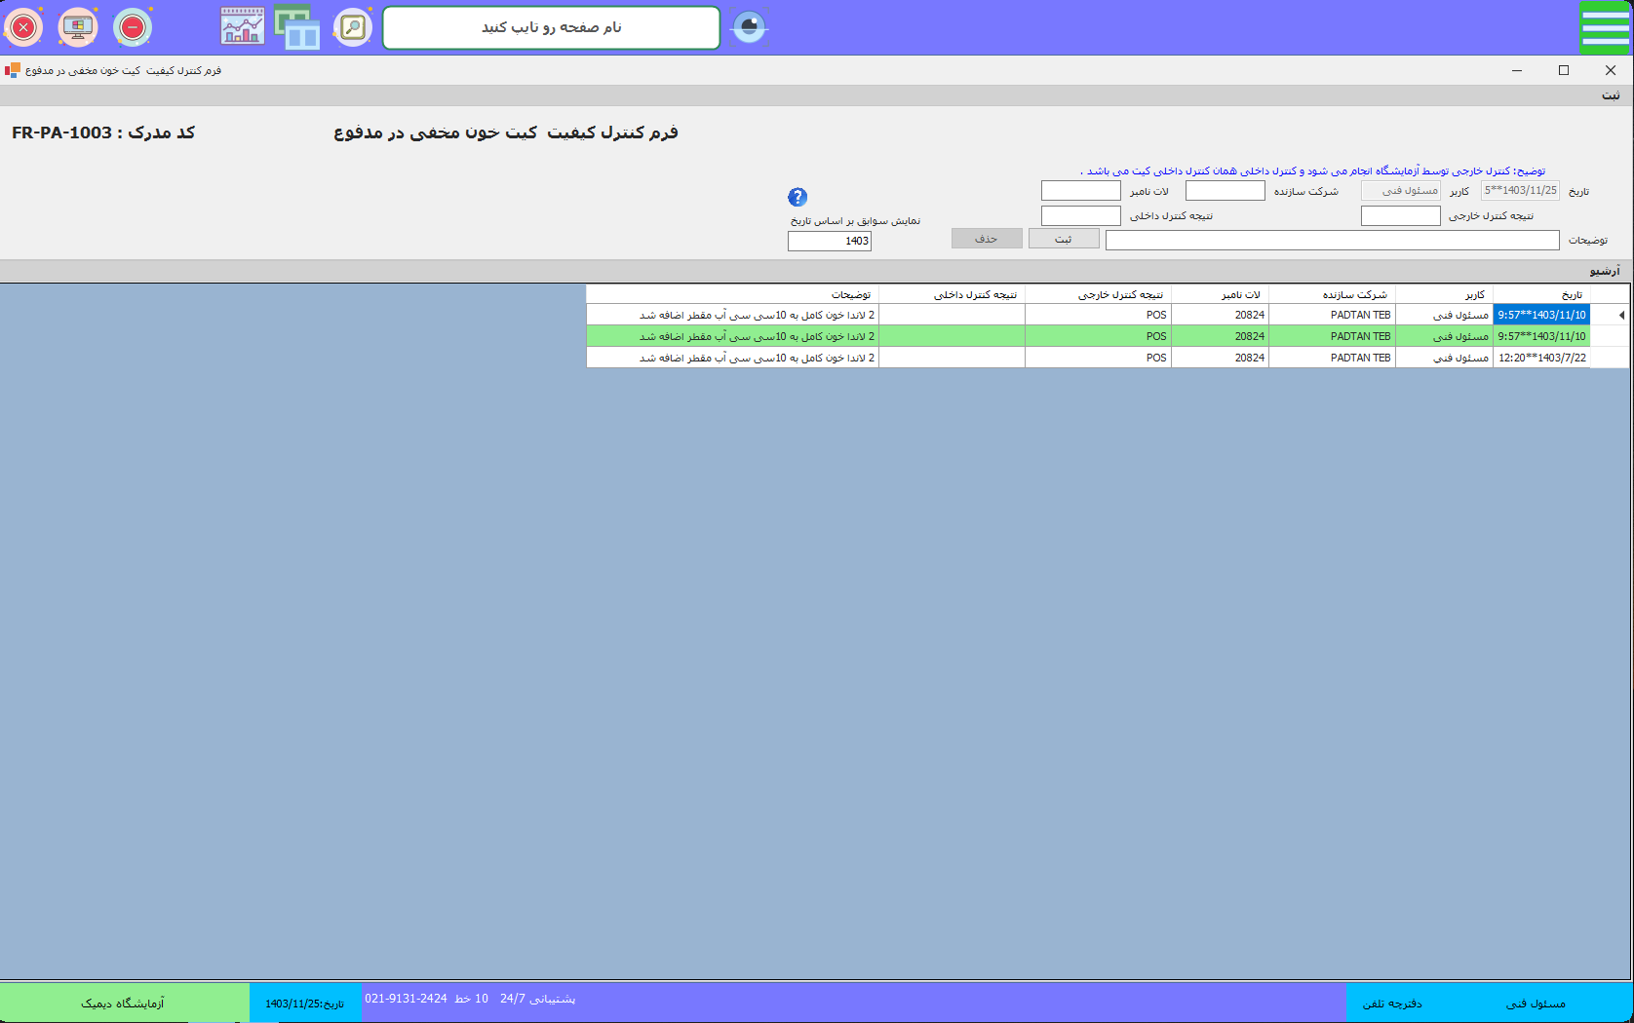The image size is (1634, 1023).
Task: Click the red X close icon in toolbar
Action: click(x=23, y=27)
